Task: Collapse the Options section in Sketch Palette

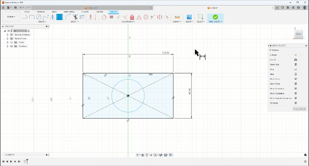Action: pos(270,50)
